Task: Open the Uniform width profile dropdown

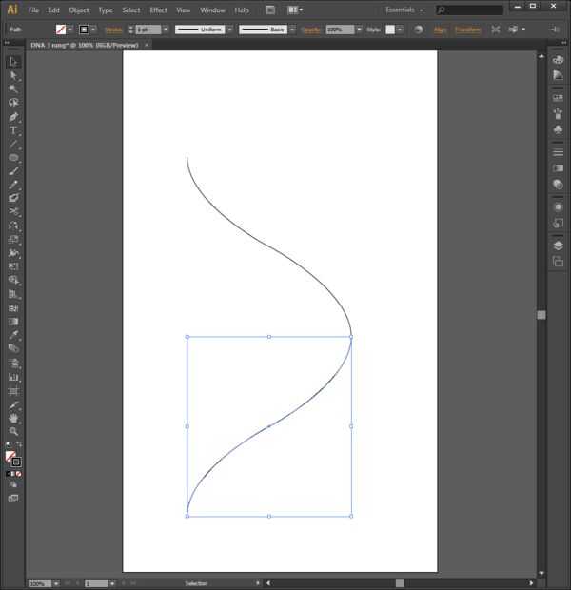Action: click(230, 29)
